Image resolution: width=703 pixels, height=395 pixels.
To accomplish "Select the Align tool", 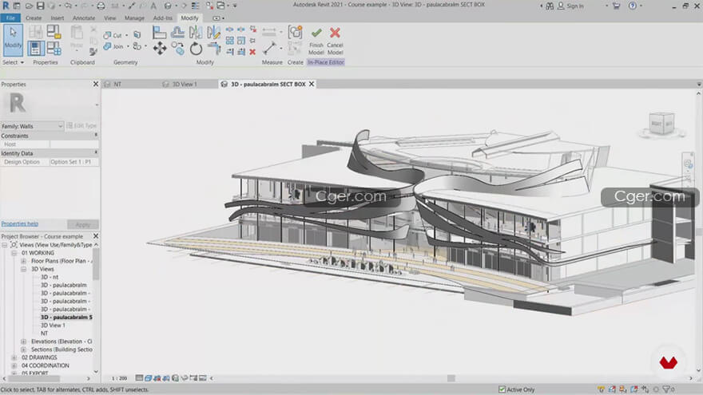I will click(159, 32).
